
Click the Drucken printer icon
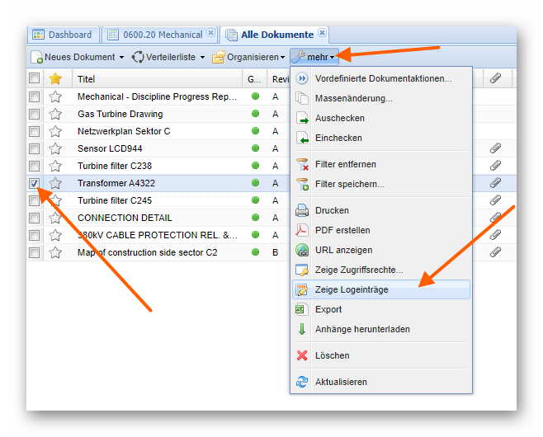[x=302, y=210]
